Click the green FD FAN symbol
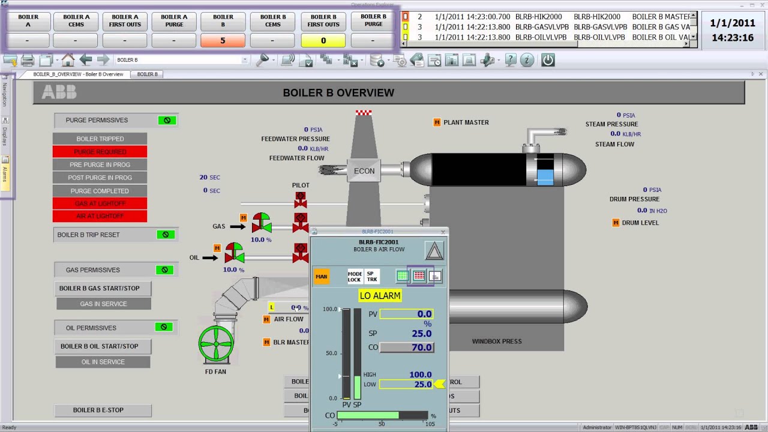The height and width of the screenshot is (432, 768). point(216,344)
